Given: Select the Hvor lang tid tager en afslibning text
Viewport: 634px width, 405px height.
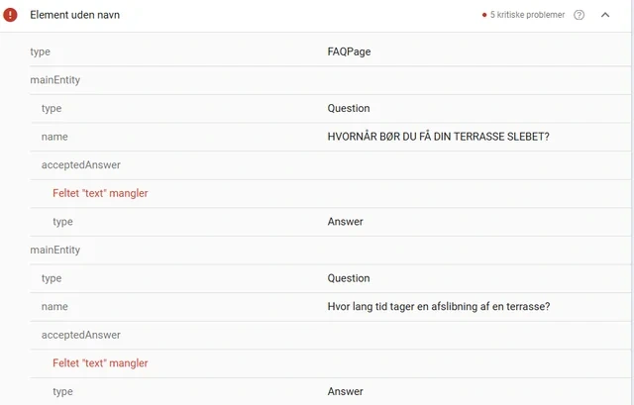Looking at the screenshot, I should [439, 306].
